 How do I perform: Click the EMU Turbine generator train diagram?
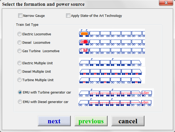coord(116,92)
